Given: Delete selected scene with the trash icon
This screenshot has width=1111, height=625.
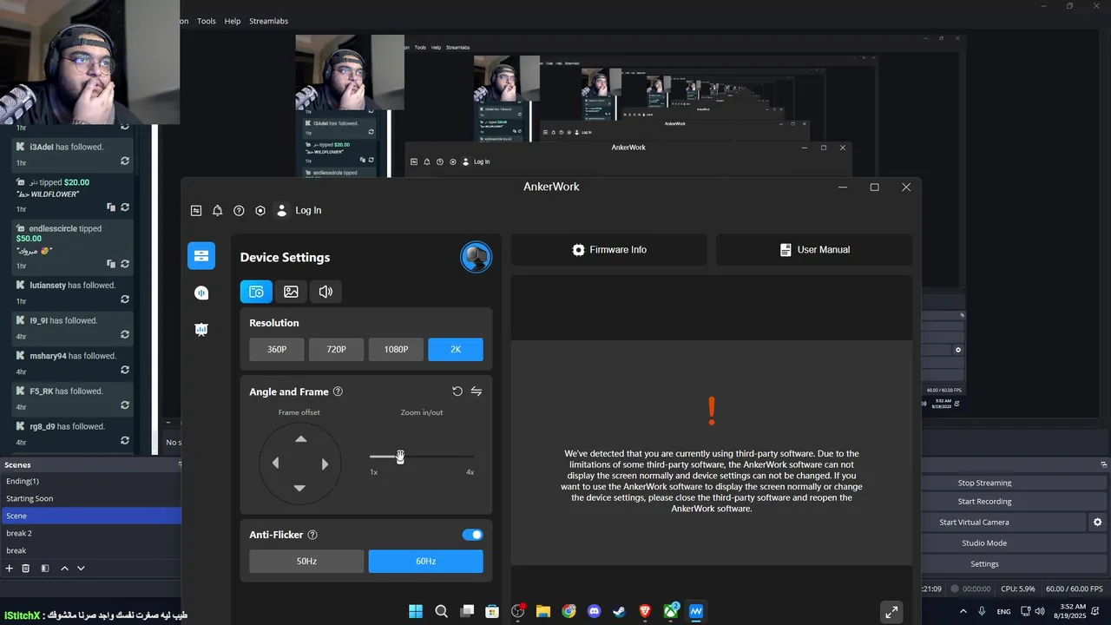Looking at the screenshot, I should coord(26,568).
